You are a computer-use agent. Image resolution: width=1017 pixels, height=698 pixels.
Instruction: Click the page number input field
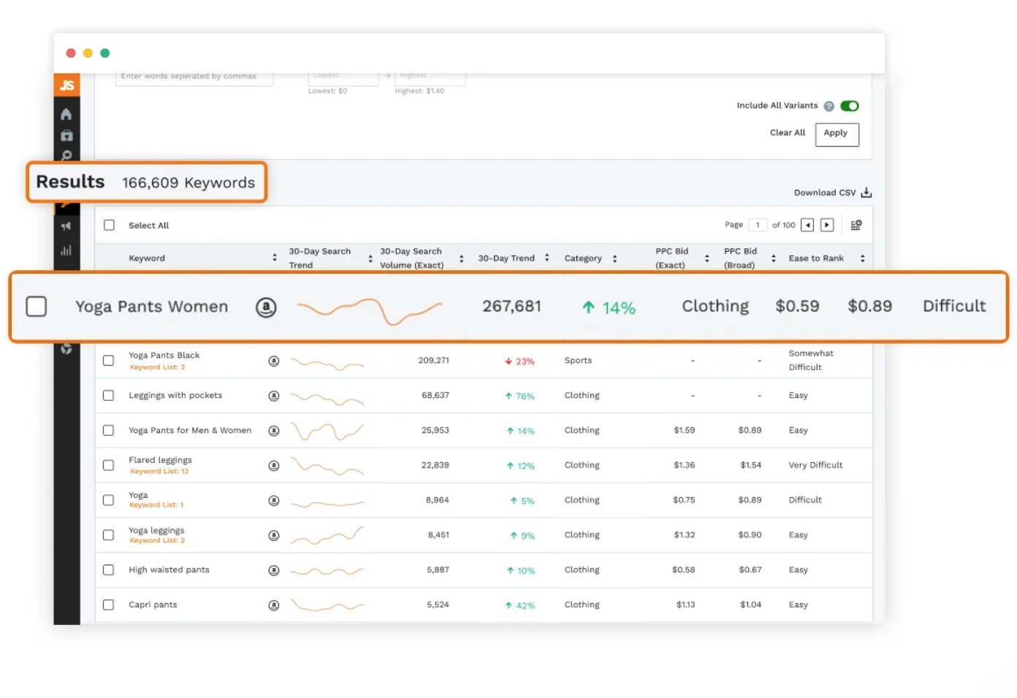[758, 225]
